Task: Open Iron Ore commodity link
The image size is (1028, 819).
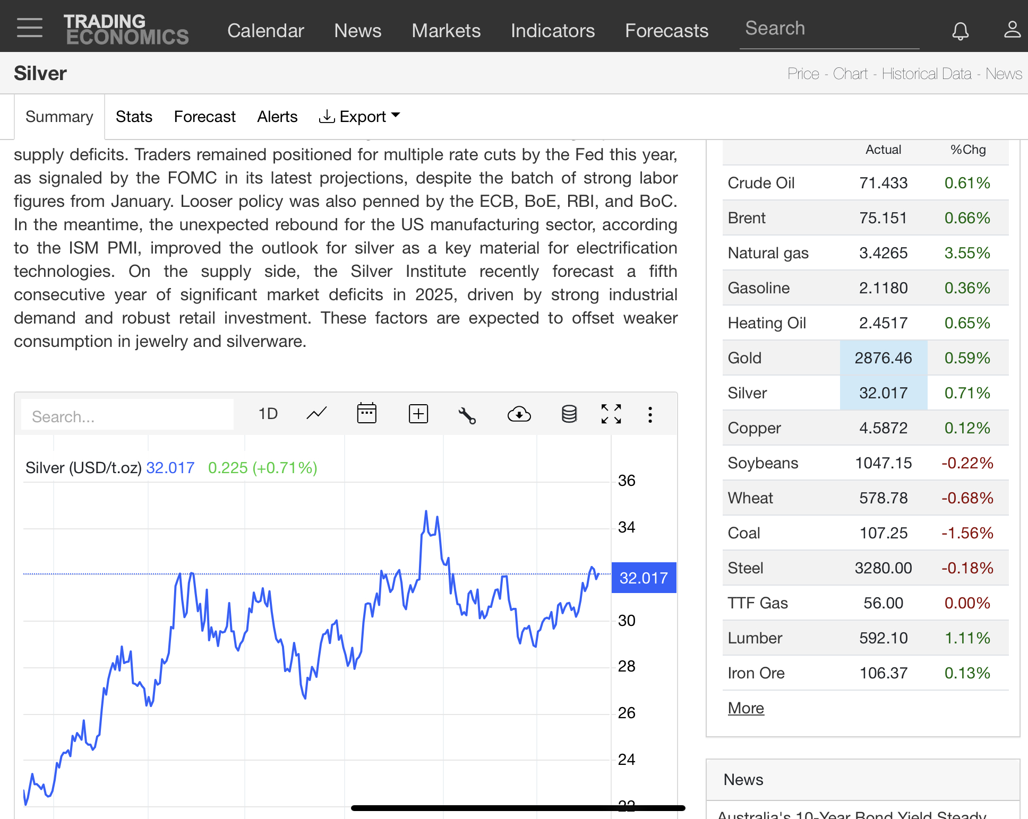Action: pyautogui.click(x=756, y=673)
